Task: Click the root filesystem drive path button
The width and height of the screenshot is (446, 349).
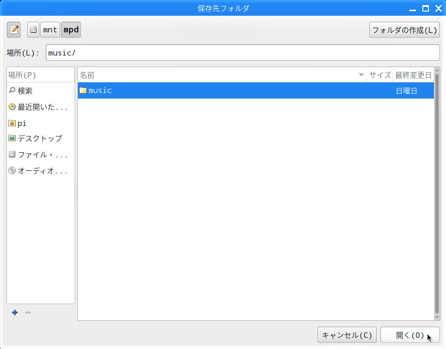Action: click(33, 30)
